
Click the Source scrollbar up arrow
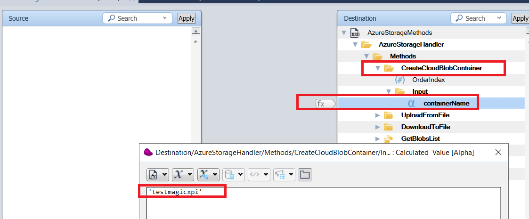195,41
